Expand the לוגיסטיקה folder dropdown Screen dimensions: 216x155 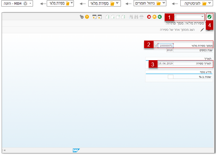tap(209, 3)
